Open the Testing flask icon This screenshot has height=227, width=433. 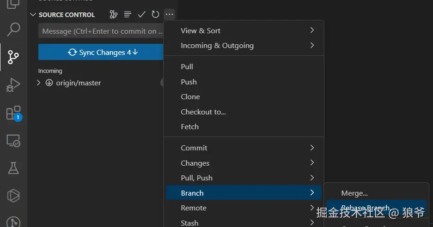tap(13, 168)
